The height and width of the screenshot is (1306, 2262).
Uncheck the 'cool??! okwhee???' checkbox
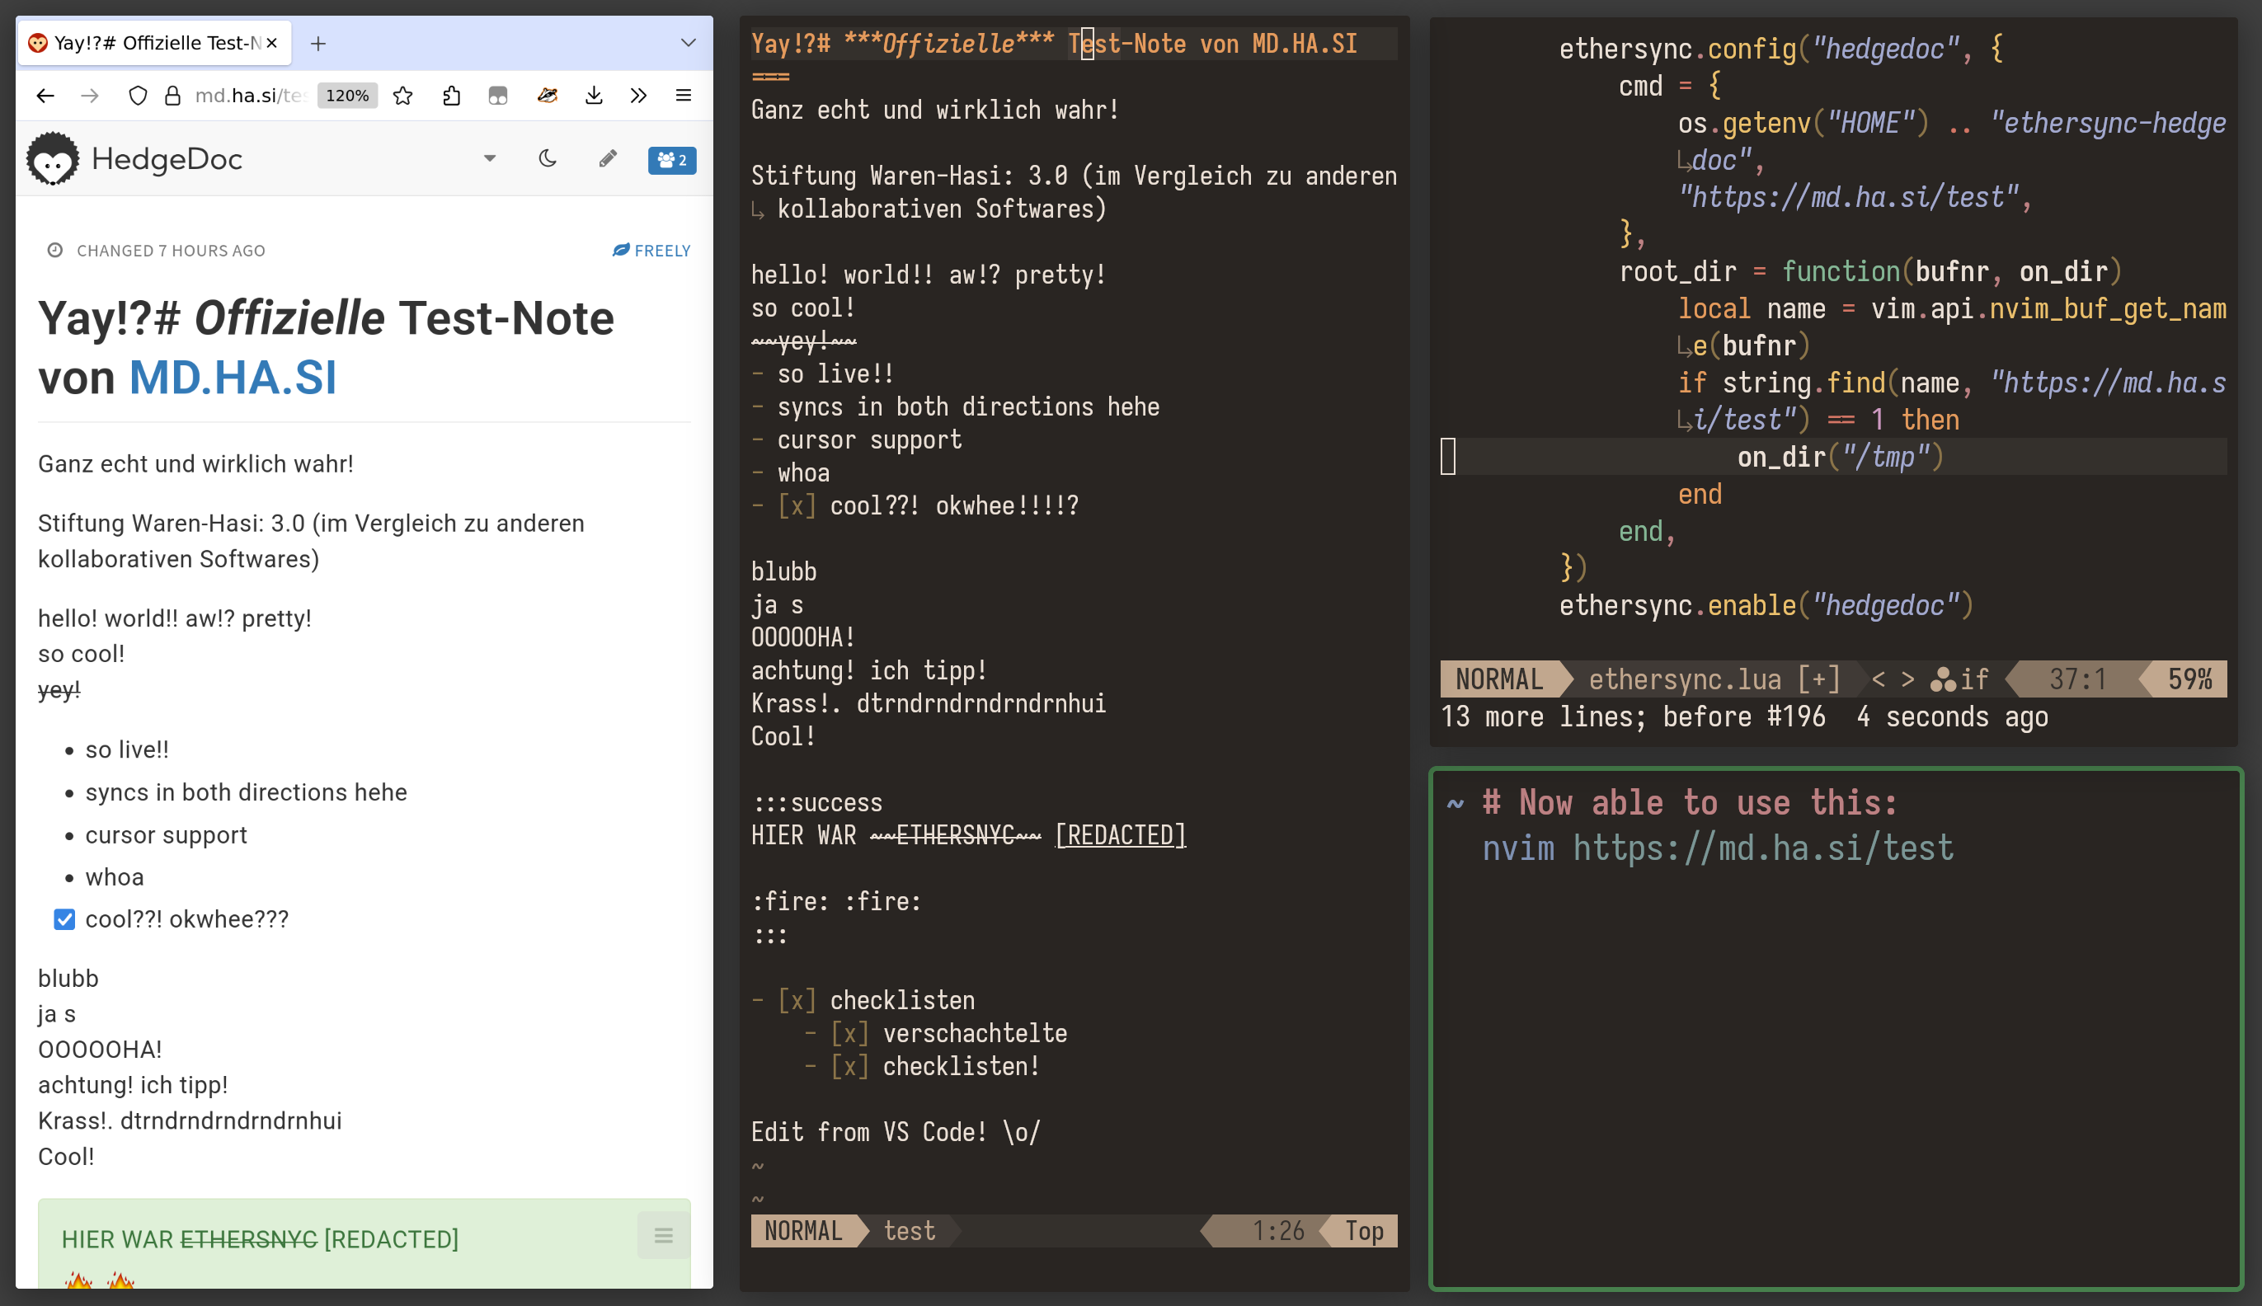click(64, 918)
